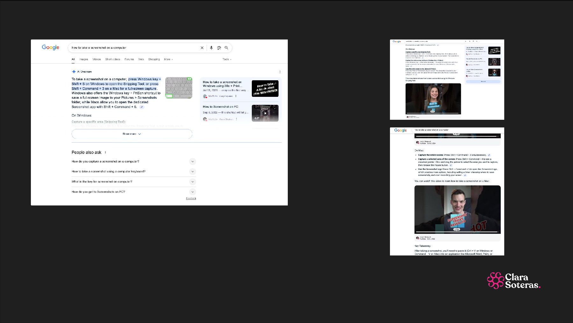Switch to the Short videos tab
Screen dimensions: 573x323
113,59
